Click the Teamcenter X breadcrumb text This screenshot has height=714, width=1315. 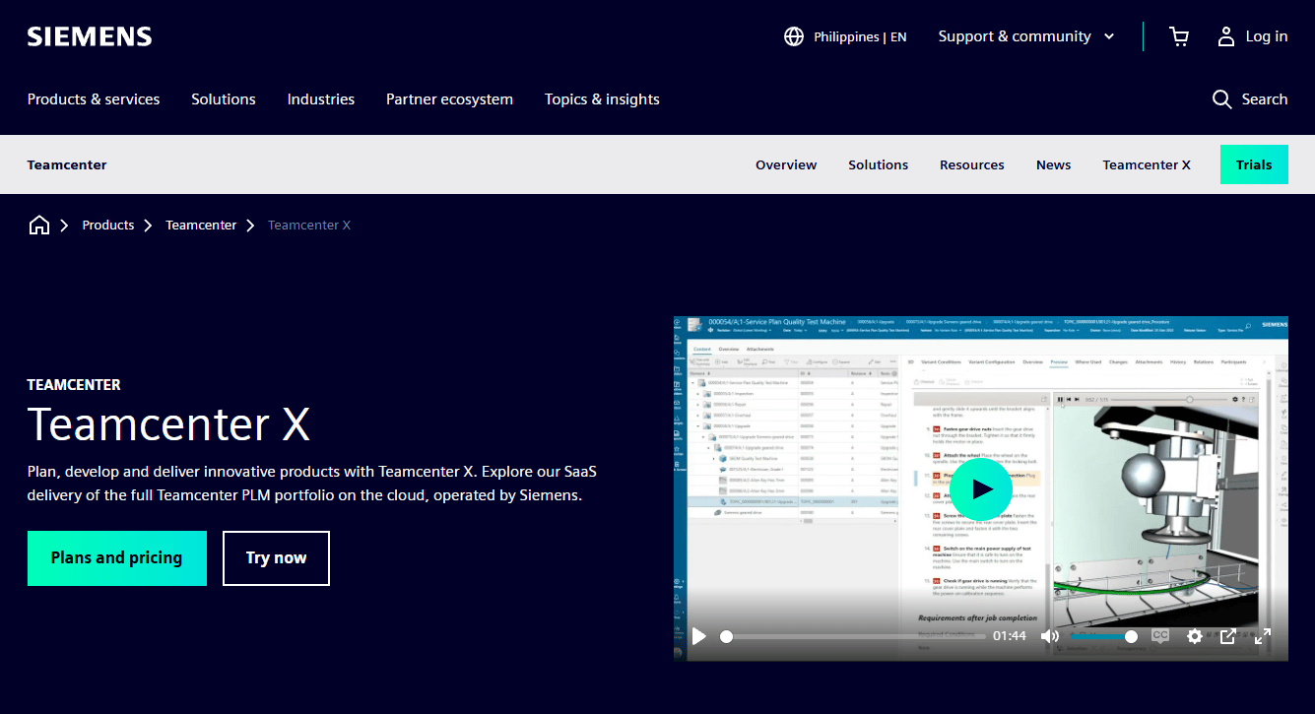point(309,226)
